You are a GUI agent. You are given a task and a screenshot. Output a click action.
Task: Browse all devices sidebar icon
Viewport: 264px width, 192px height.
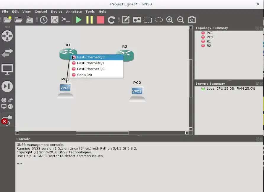tap(7, 103)
